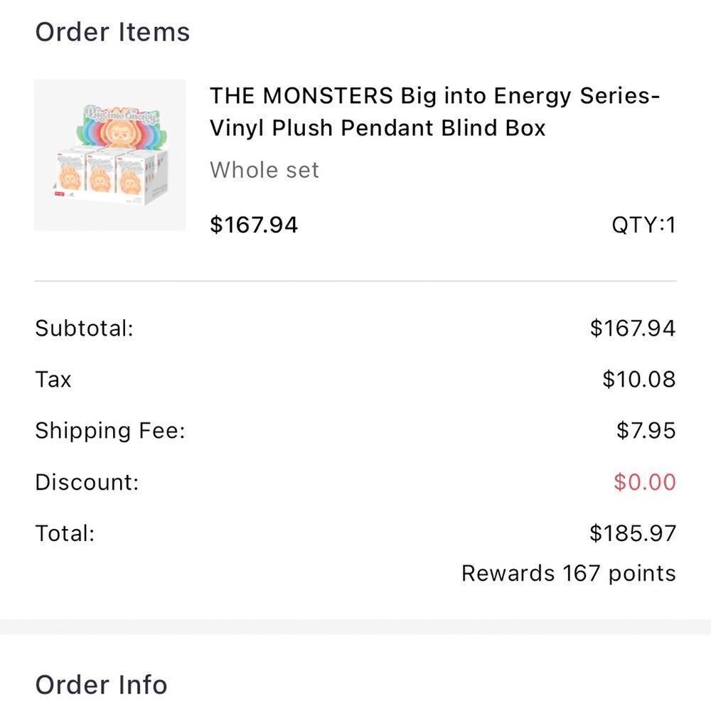Select the Subtotal label
Viewport: 711px width, 711px height.
tap(85, 328)
